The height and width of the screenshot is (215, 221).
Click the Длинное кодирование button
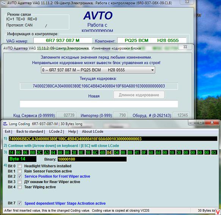point(139,95)
